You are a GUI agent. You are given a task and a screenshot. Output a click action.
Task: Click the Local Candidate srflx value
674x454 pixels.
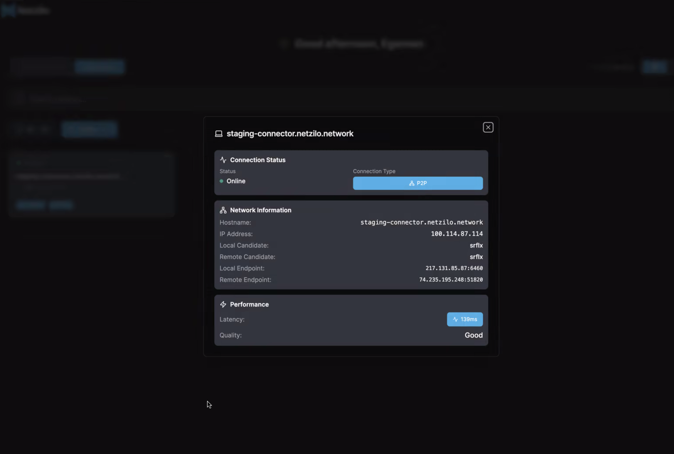pos(476,245)
